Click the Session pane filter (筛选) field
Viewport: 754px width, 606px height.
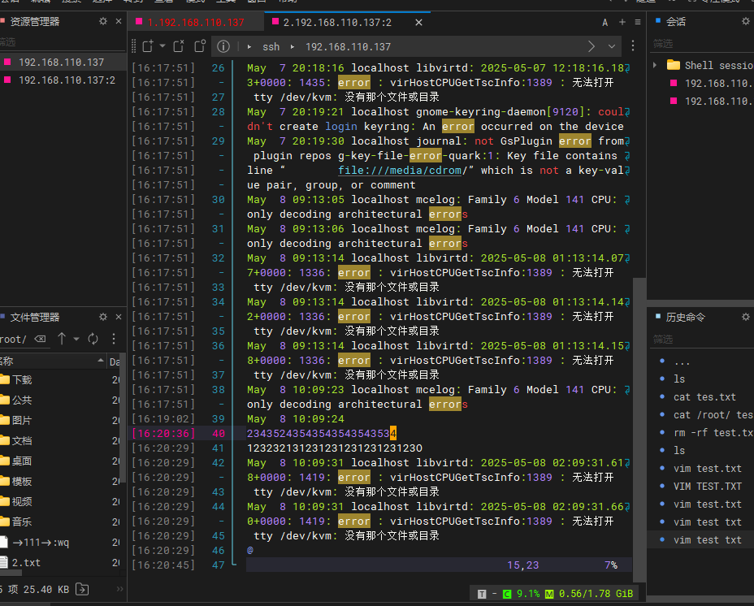(703, 44)
